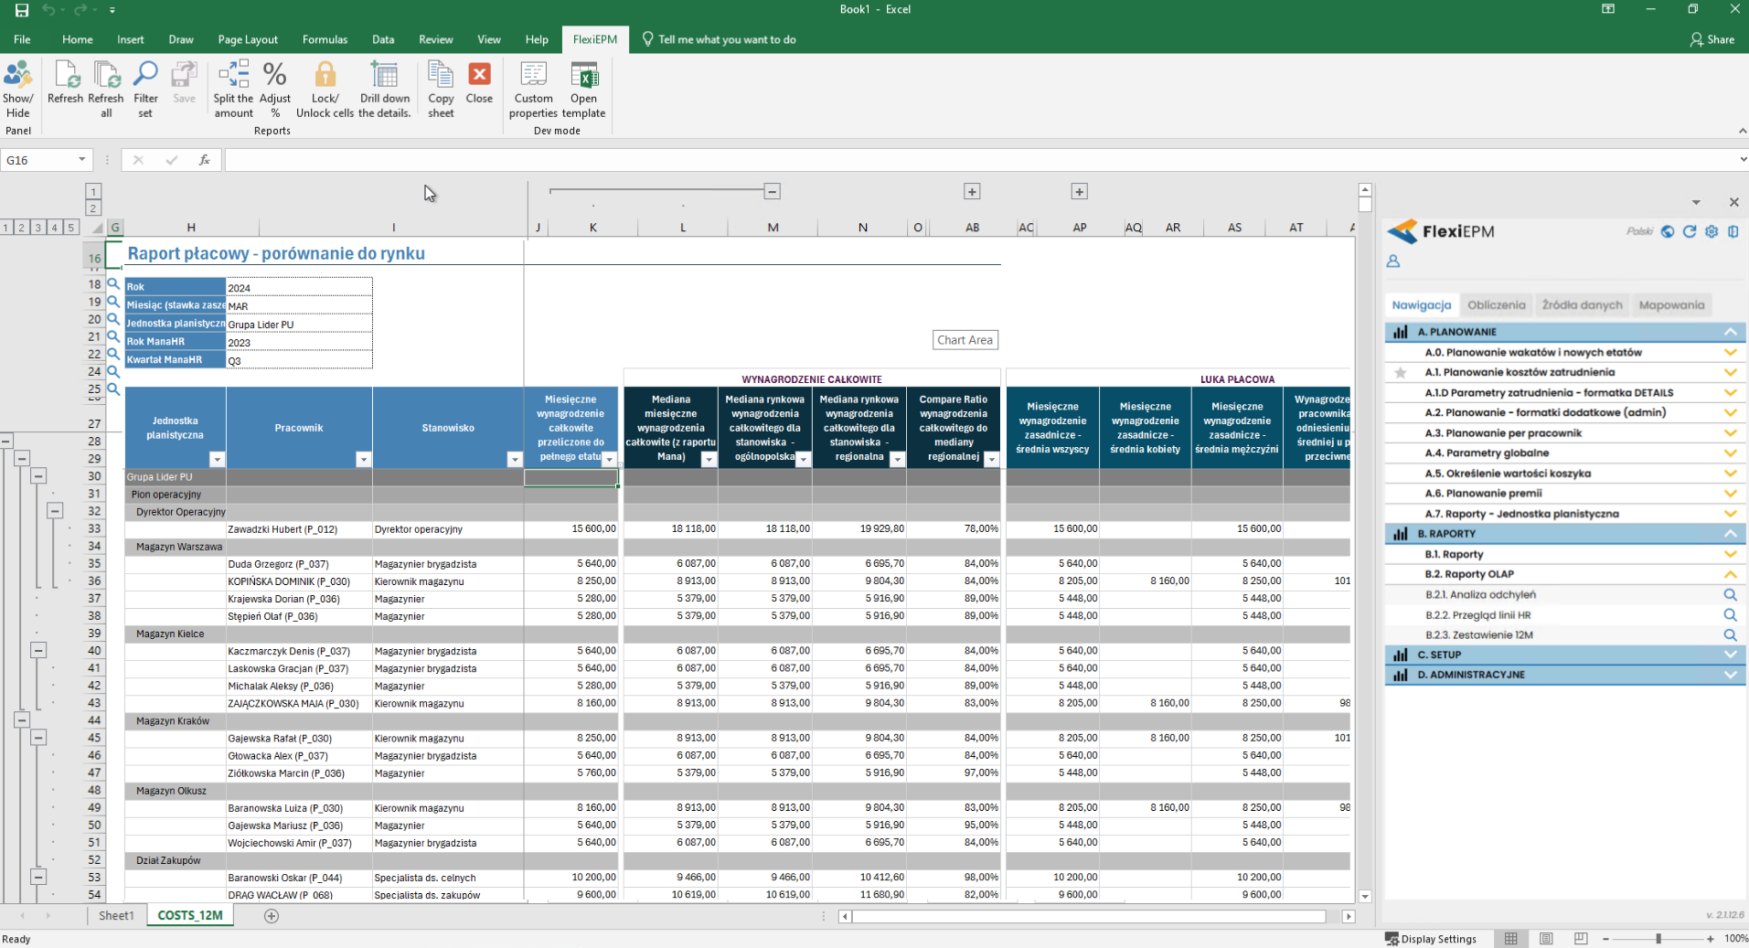Expand the C. SETUP section
1749x948 pixels.
1730,655
